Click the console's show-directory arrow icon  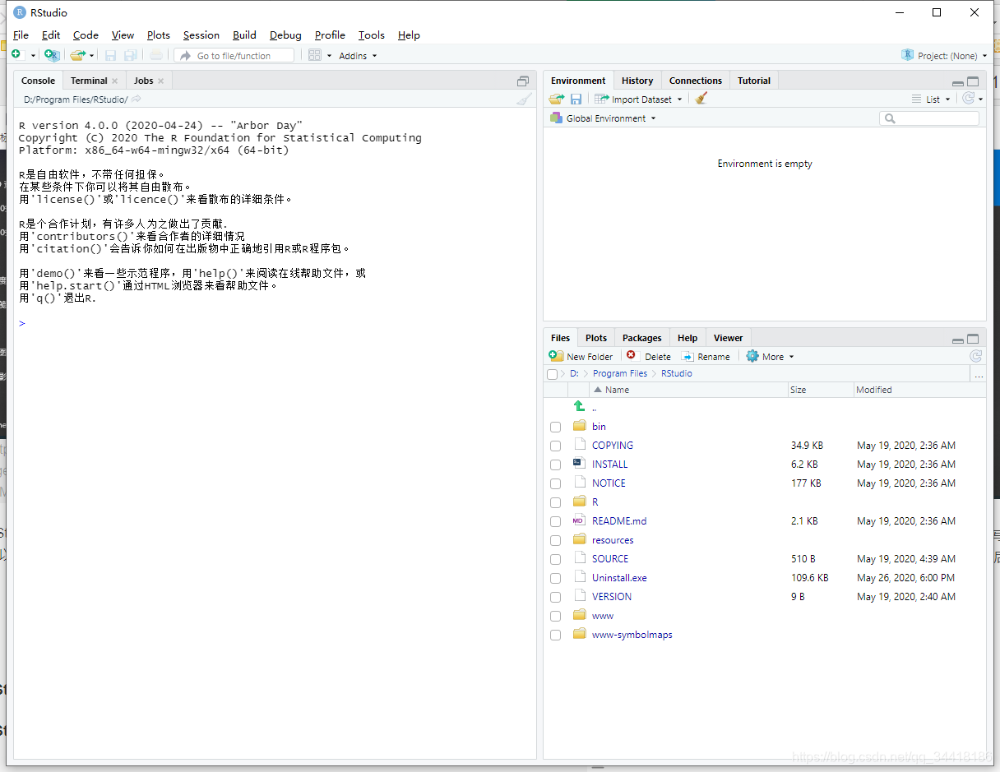click(x=137, y=99)
